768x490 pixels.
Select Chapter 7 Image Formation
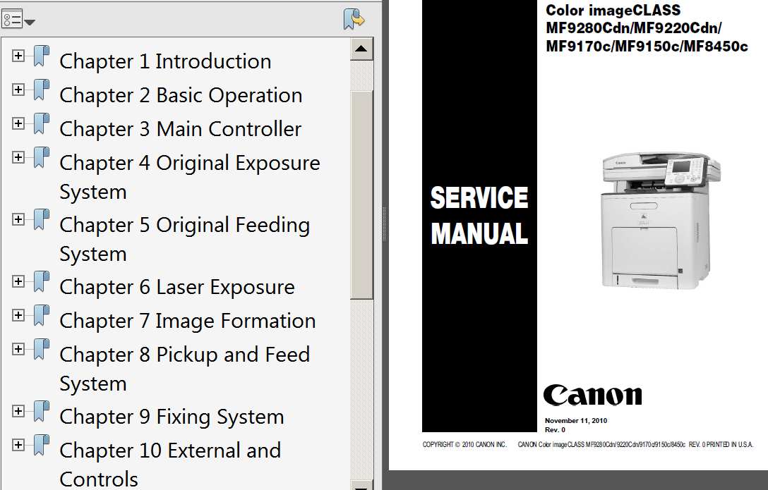tap(187, 321)
